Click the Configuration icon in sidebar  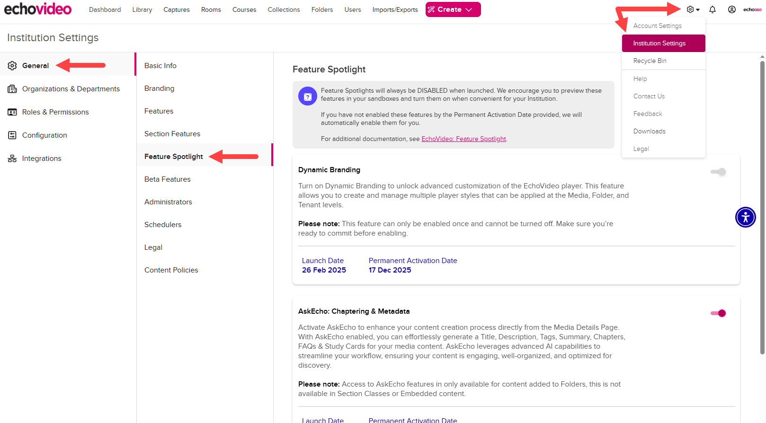[12, 135]
